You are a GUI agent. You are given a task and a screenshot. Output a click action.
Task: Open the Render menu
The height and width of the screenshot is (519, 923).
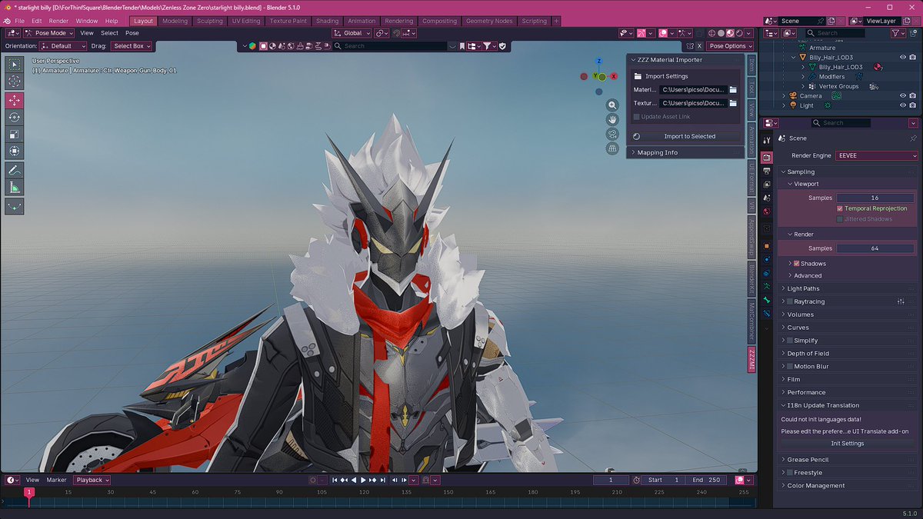pyautogui.click(x=58, y=21)
